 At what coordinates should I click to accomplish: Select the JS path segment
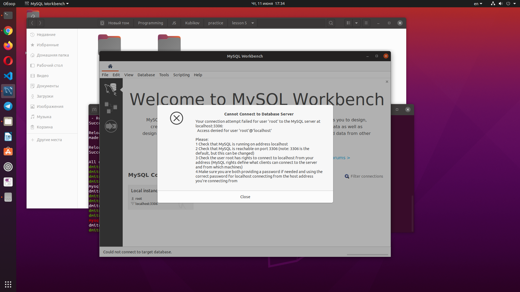click(x=174, y=23)
